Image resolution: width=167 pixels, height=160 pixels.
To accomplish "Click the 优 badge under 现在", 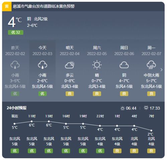I will [x=15, y=151].
